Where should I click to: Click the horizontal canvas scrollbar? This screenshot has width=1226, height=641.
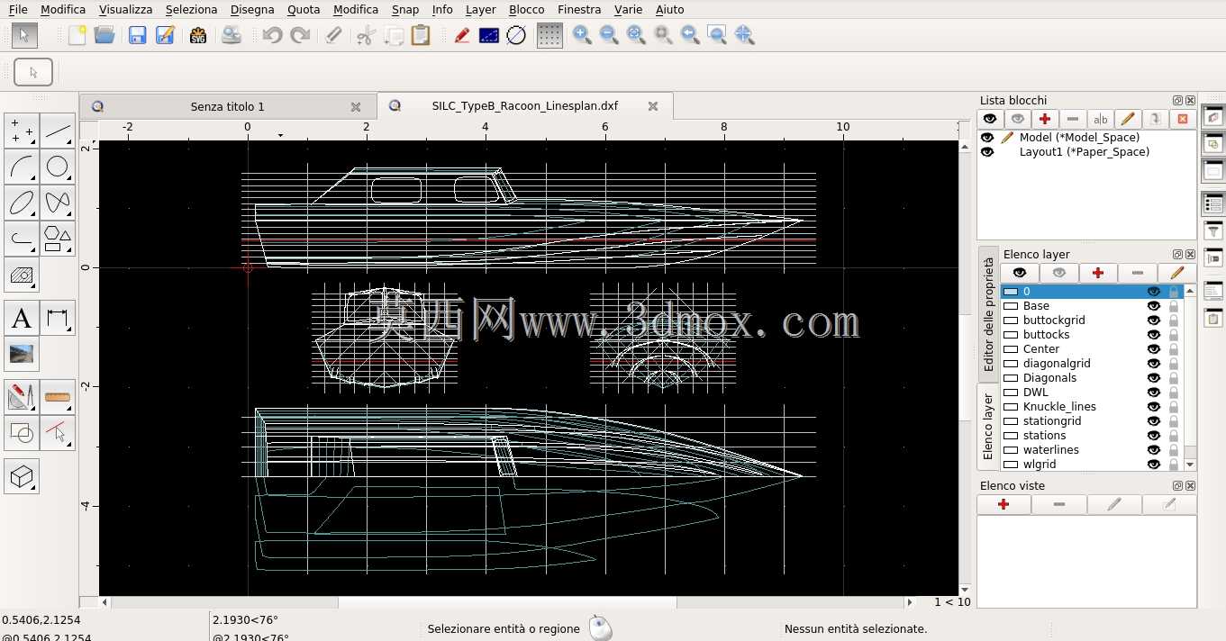coord(507,602)
